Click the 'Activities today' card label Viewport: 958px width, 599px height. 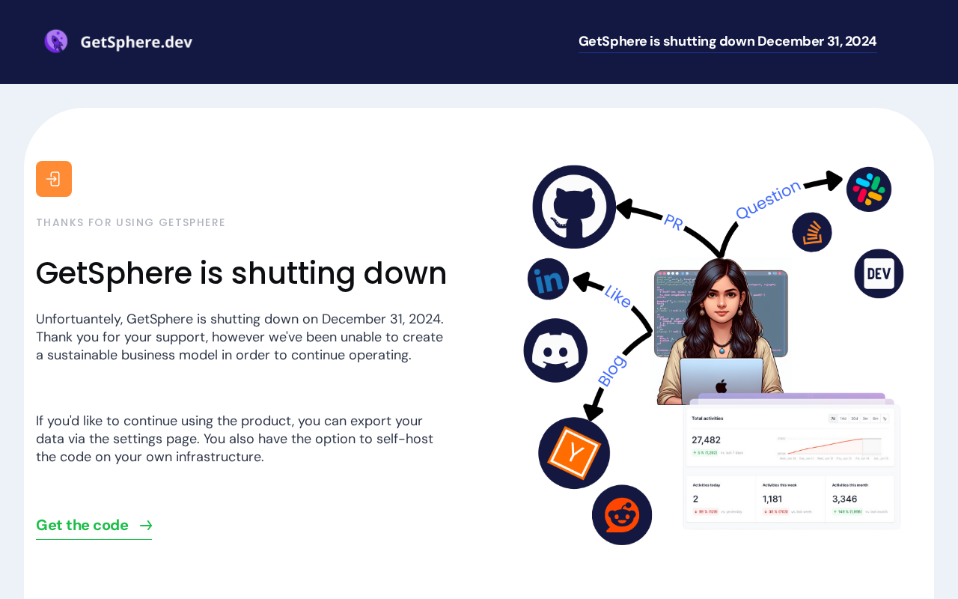pos(707,485)
